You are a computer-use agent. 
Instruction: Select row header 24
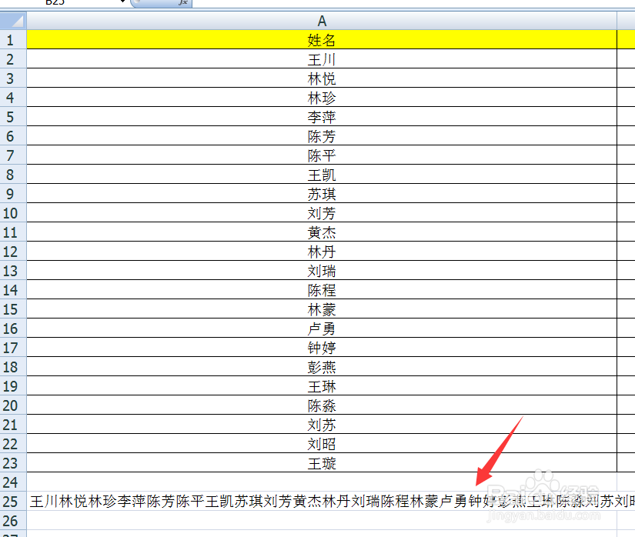[13, 482]
